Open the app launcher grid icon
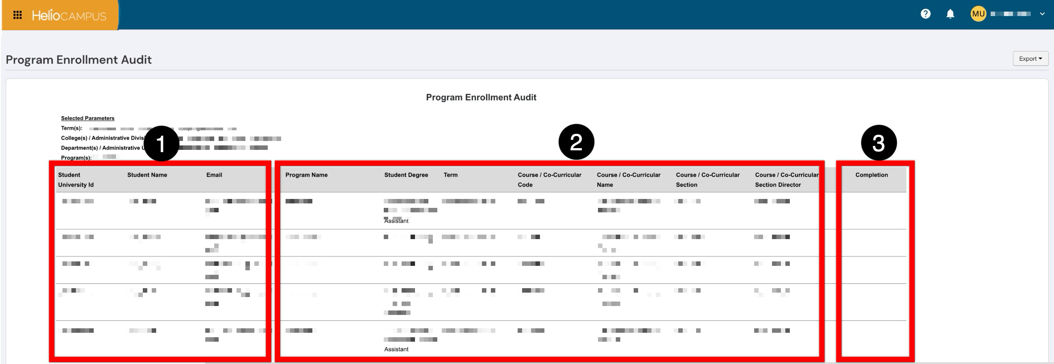 click(x=17, y=15)
